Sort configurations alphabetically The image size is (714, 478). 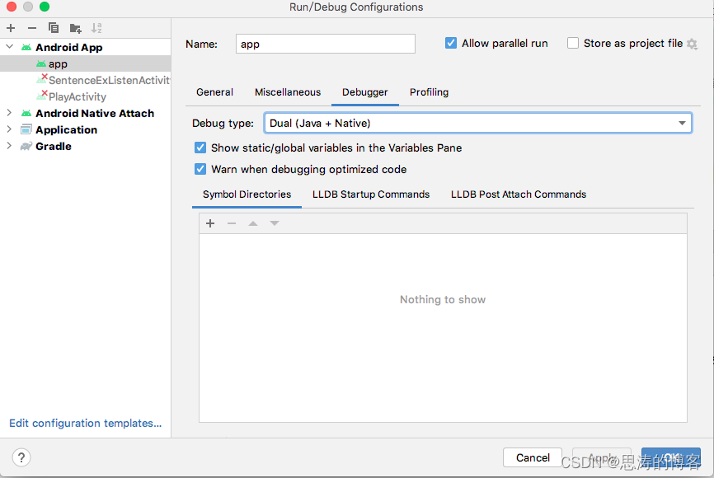96,28
